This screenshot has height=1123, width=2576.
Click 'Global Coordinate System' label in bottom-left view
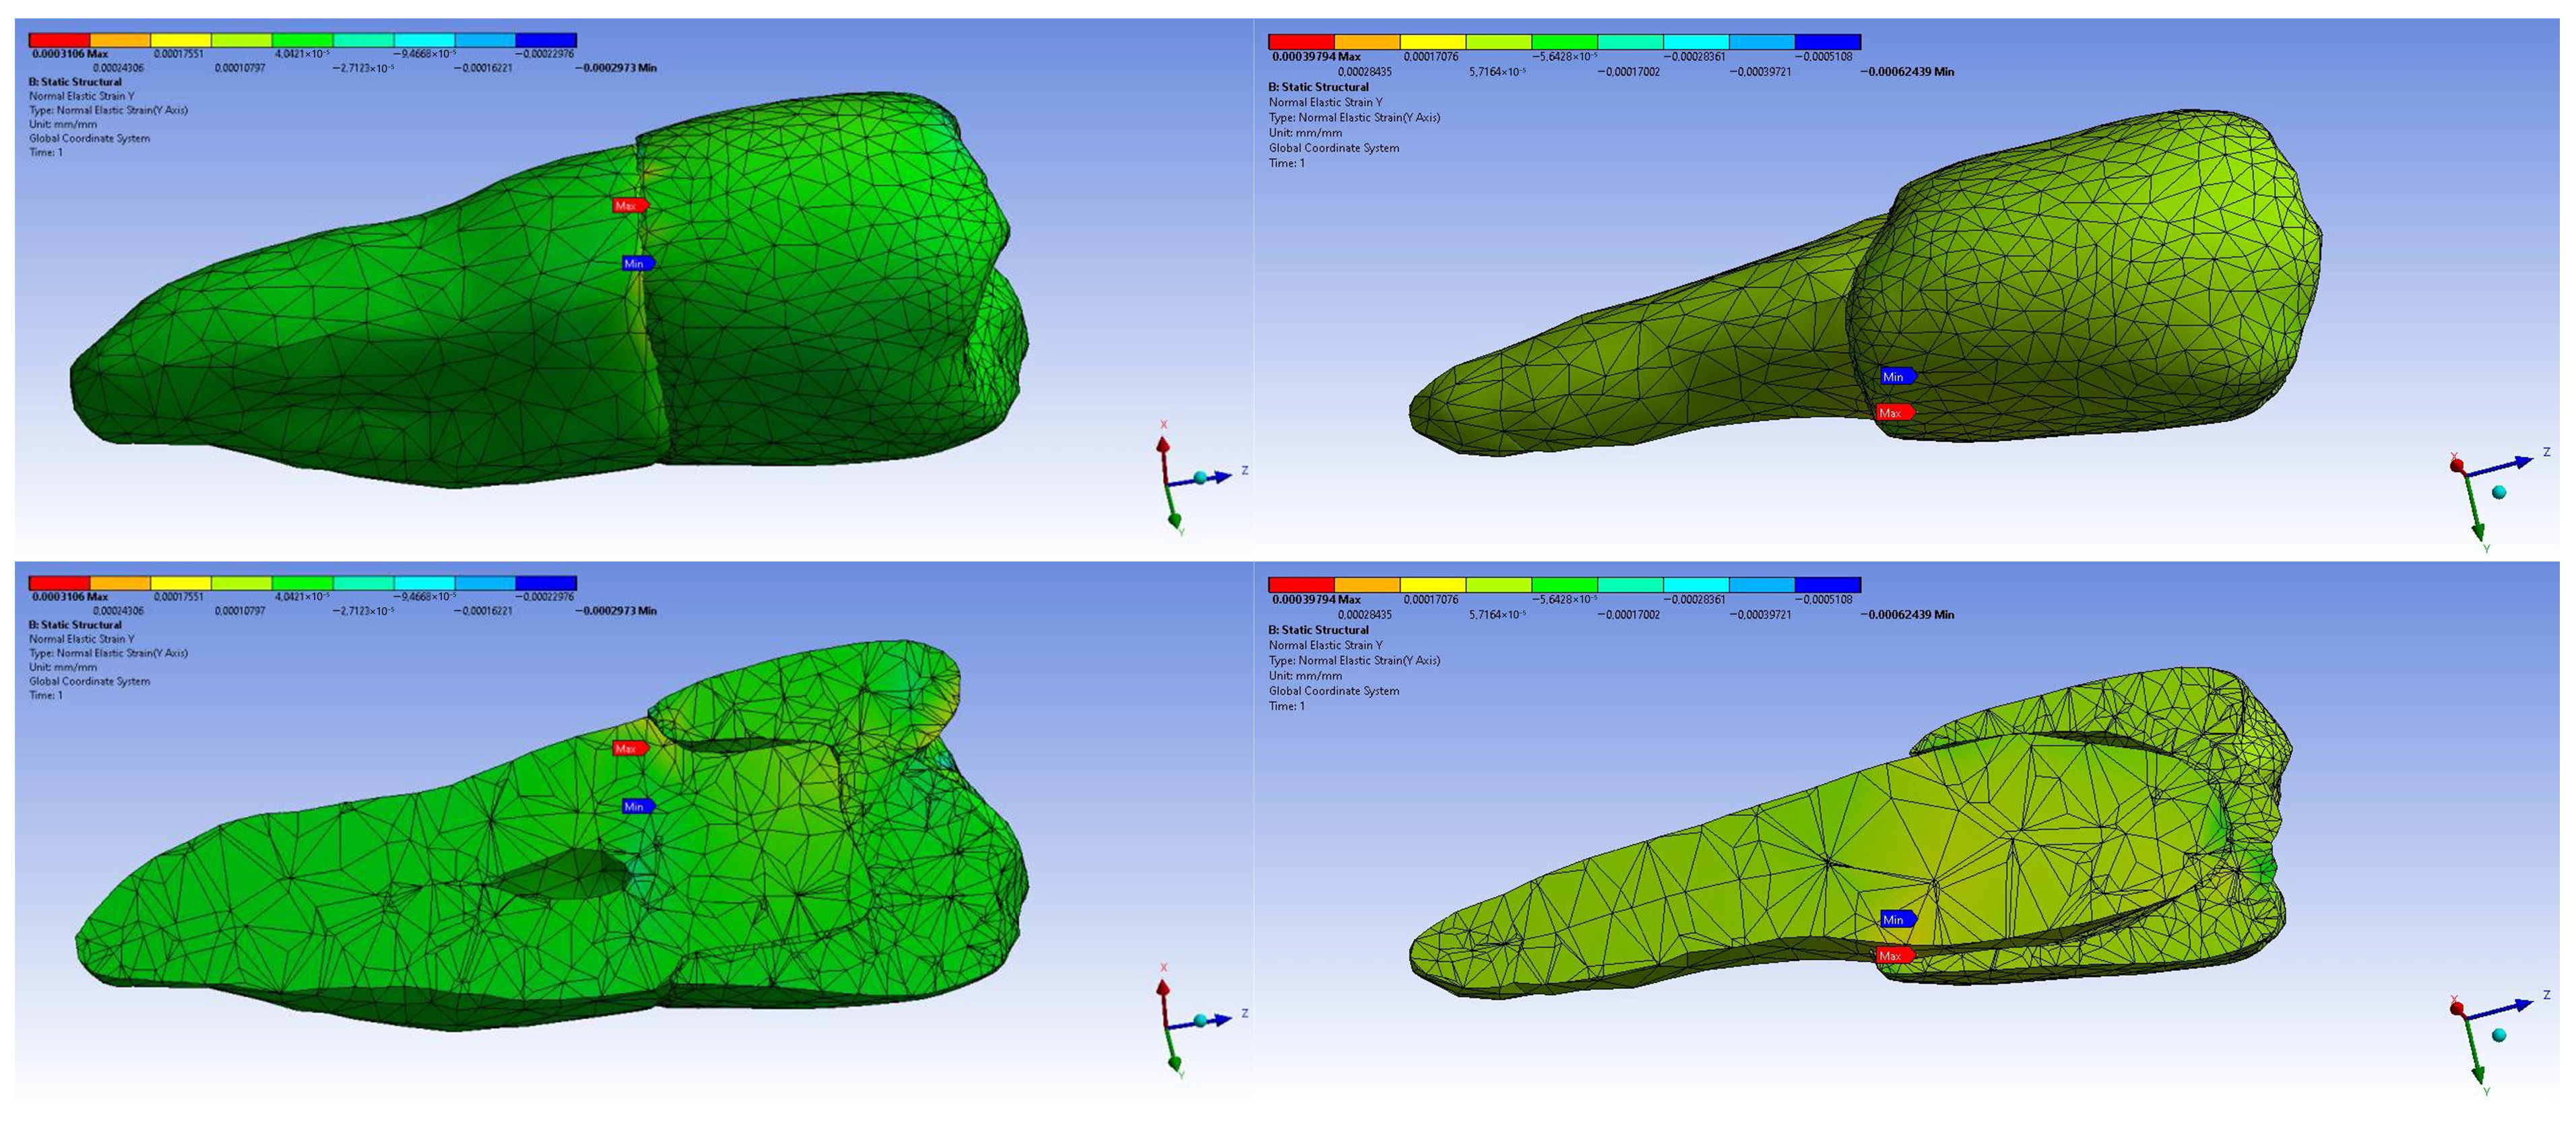point(89,681)
